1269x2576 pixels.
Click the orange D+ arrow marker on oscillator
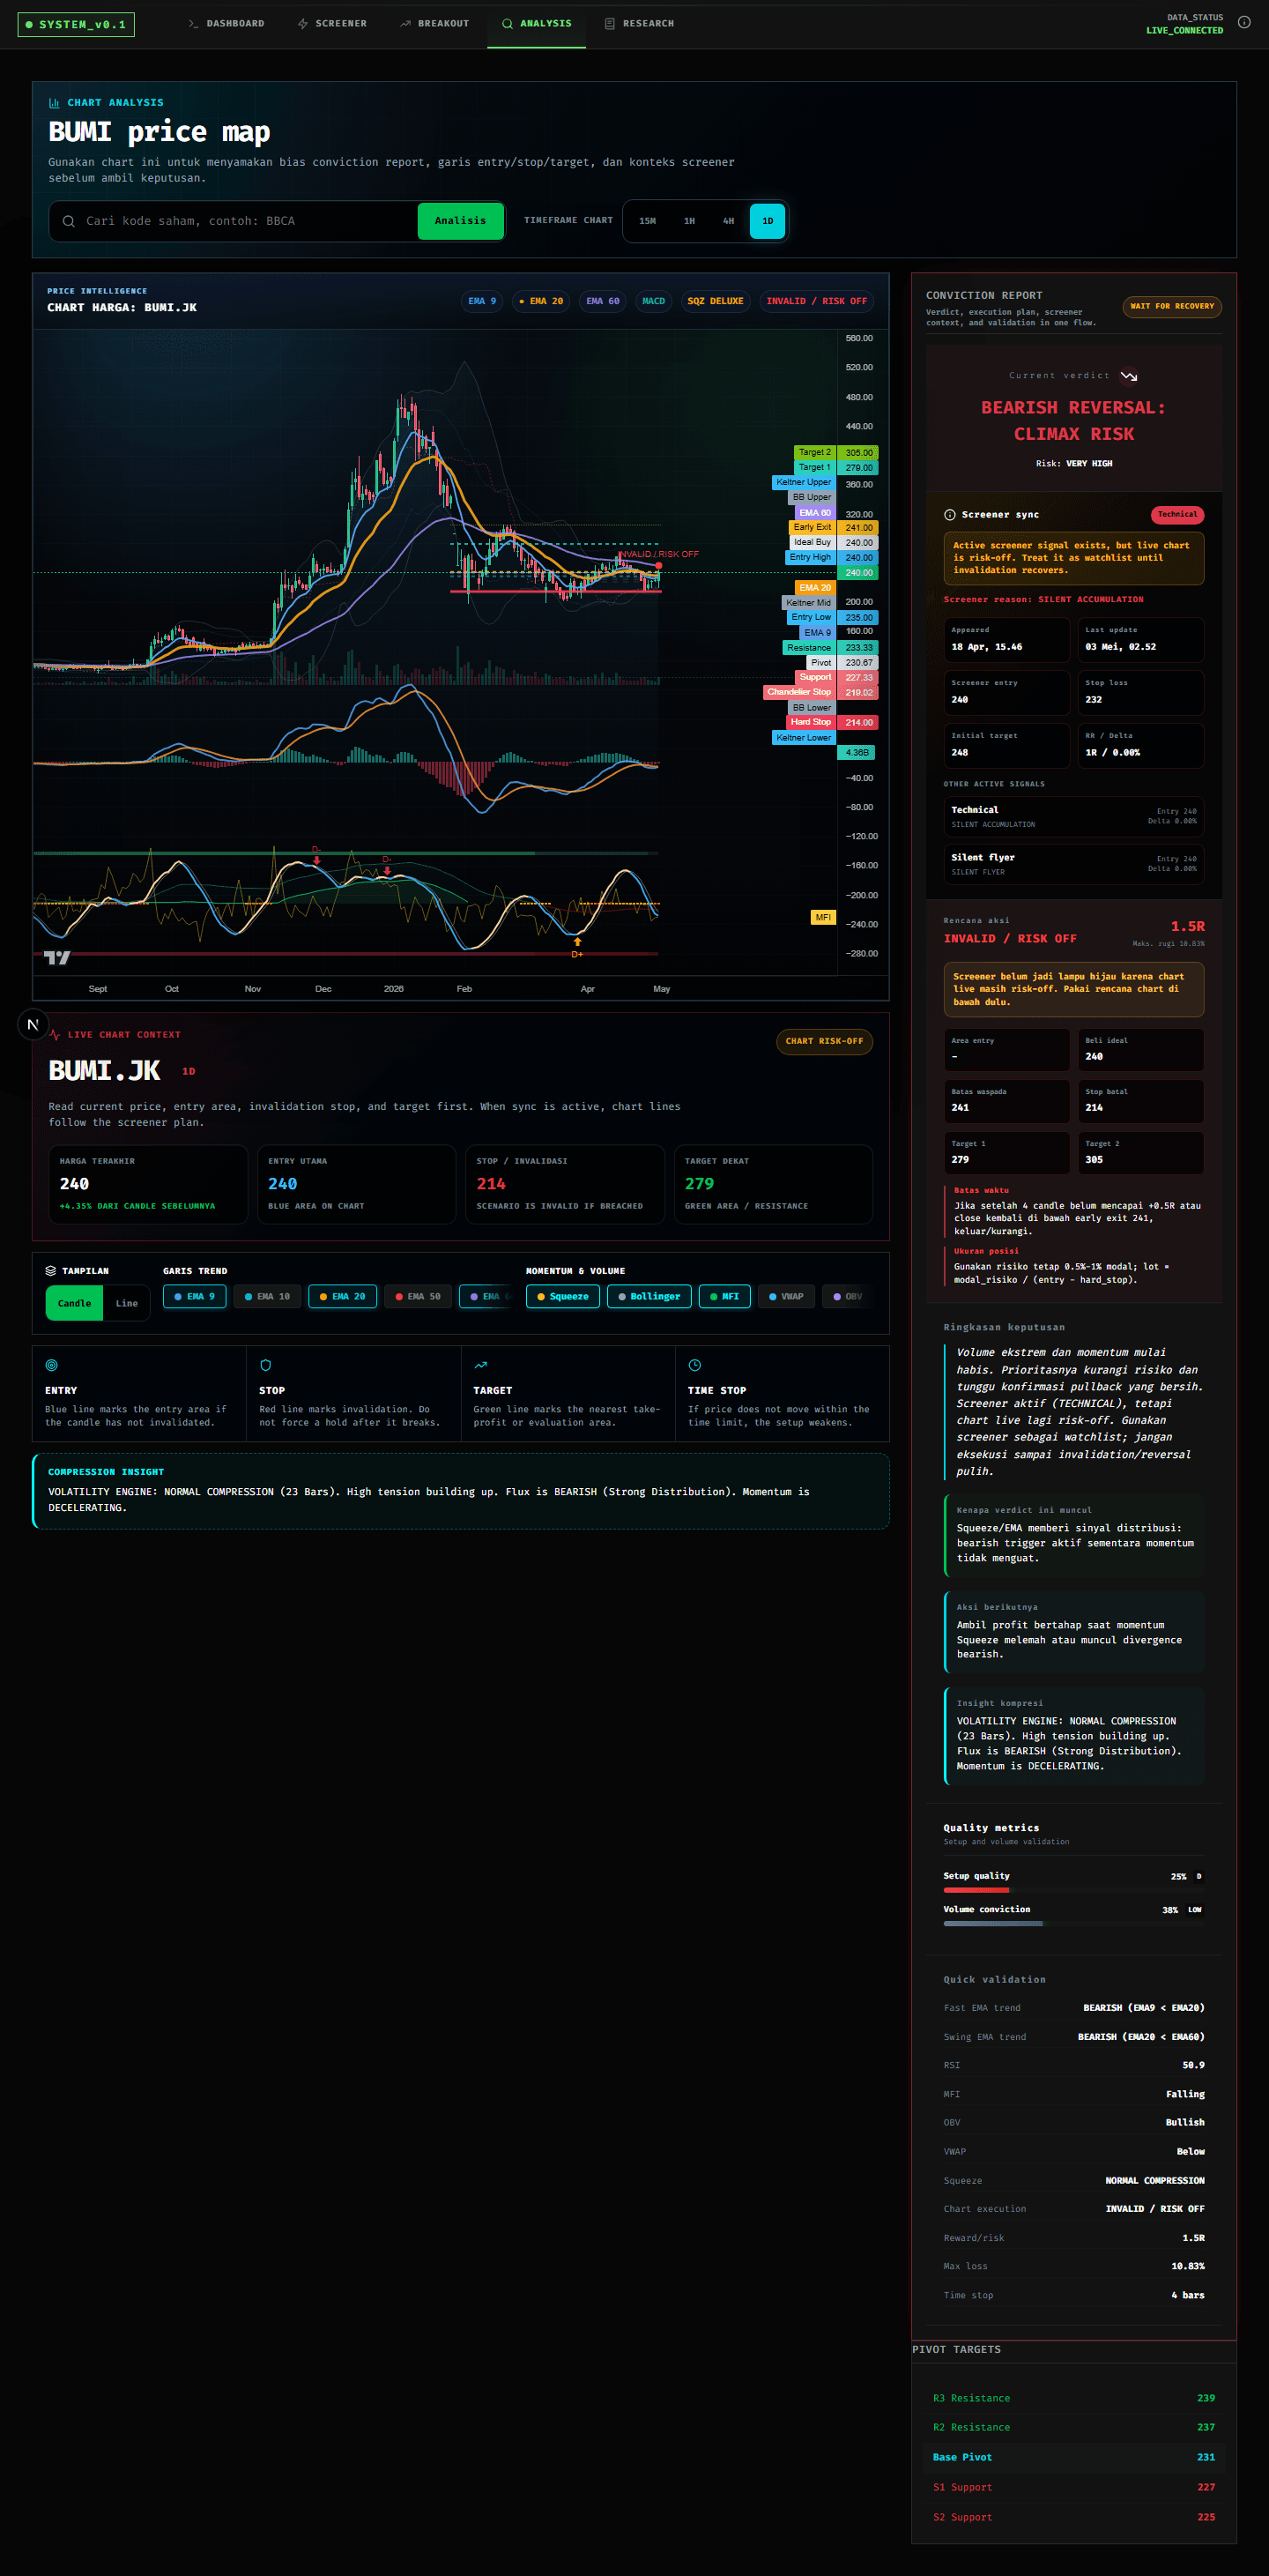[x=577, y=942]
